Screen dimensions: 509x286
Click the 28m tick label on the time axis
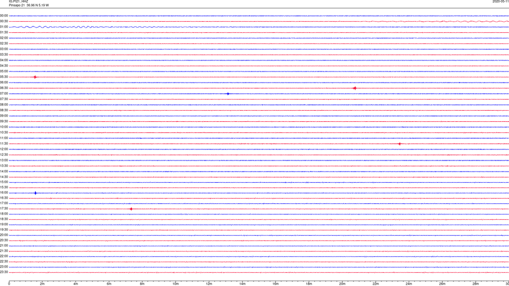click(x=476, y=284)
